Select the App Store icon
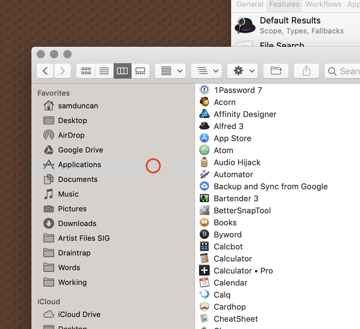Viewport: 360px width, 329px height. coord(204,138)
